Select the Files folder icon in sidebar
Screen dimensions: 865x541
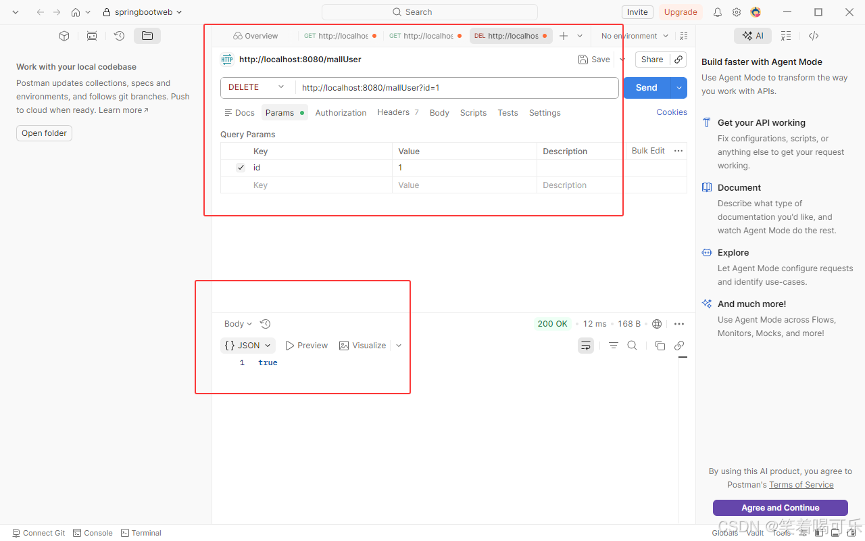(147, 36)
